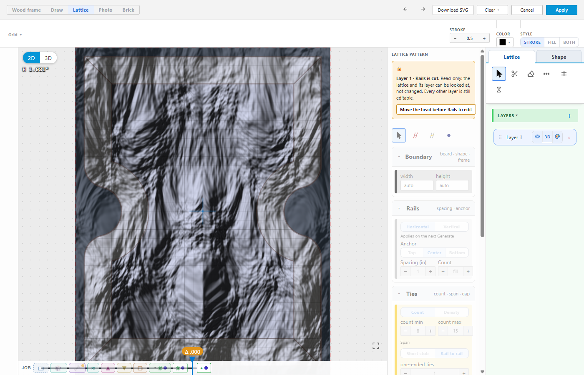Set style to STROKE
The width and height of the screenshot is (584, 375).
coord(532,42)
